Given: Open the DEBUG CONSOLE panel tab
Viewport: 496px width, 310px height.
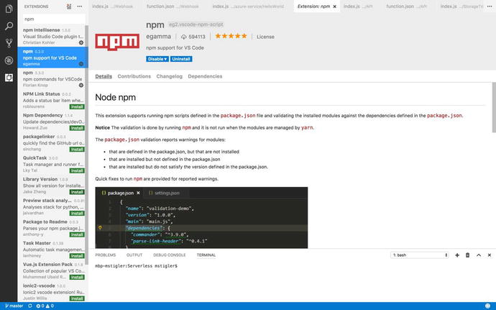Looking at the screenshot, I should coord(169,255).
